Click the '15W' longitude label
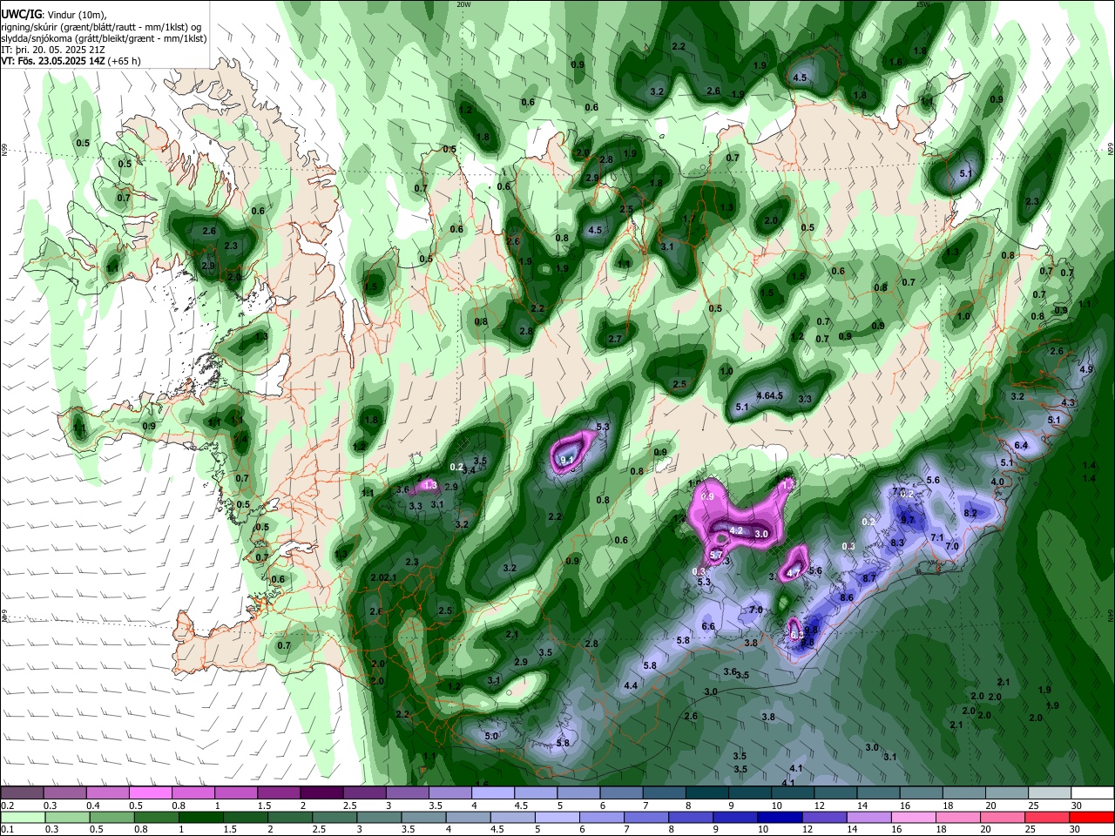Image resolution: width=1115 pixels, height=836 pixels. (922, 4)
